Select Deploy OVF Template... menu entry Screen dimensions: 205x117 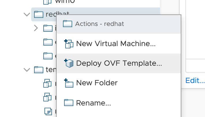tap(119, 63)
